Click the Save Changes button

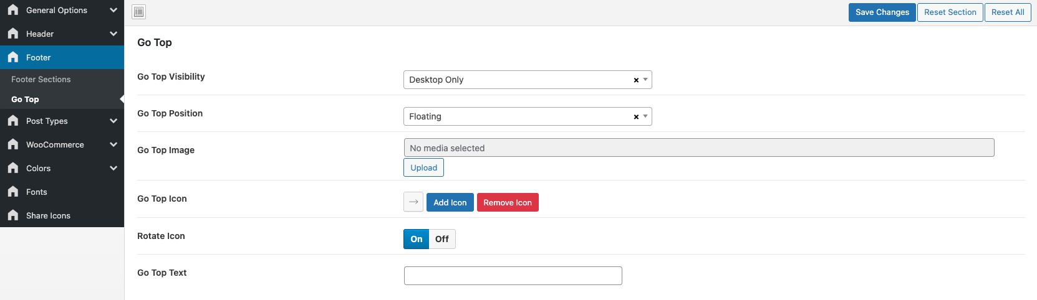click(x=882, y=12)
